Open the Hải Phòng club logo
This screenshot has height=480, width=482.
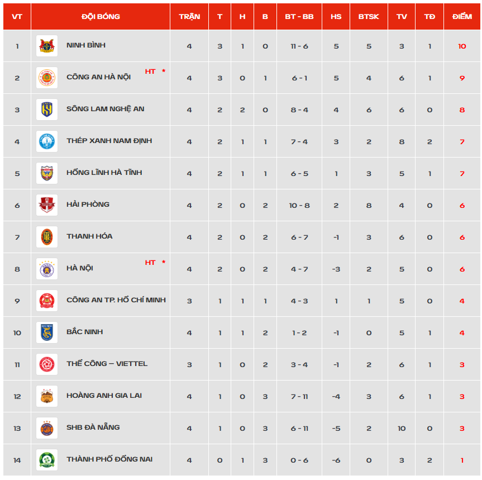click(x=47, y=206)
